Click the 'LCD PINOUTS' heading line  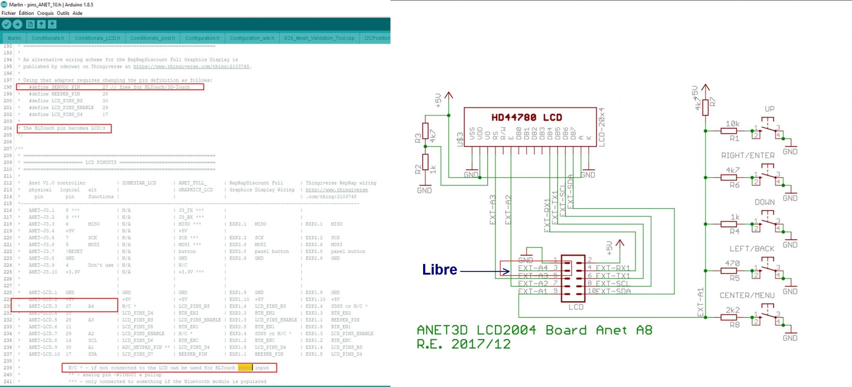point(119,162)
